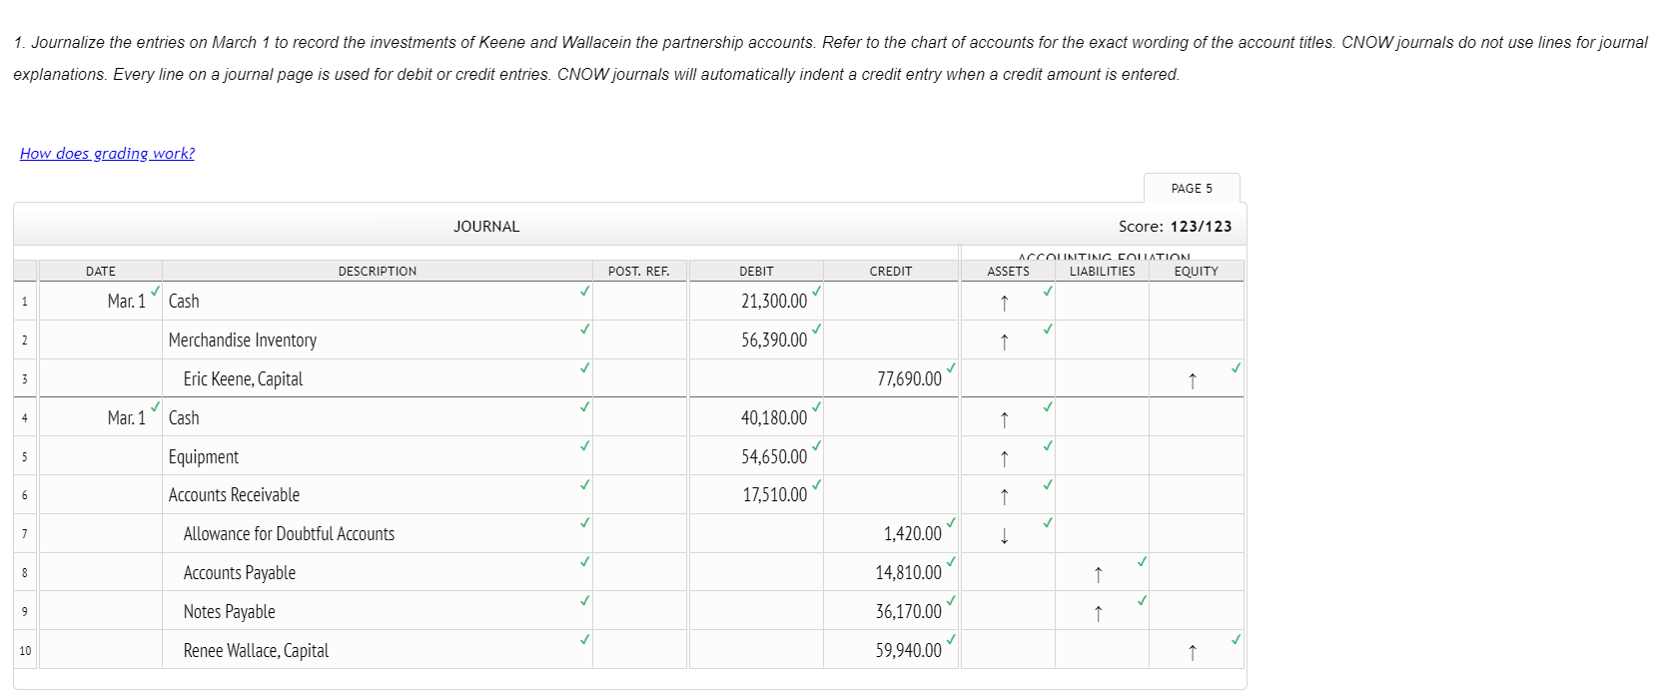The height and width of the screenshot is (691, 1670).
Task: Click the assets up arrow on row 4
Action: (x=1005, y=419)
